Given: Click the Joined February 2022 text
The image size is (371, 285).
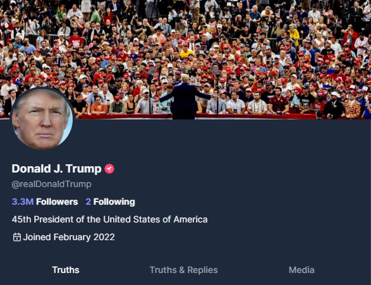Looking at the screenshot, I should 69,237.
